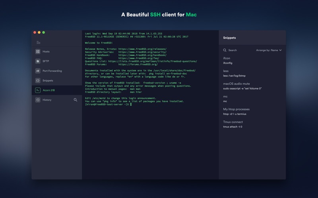The height and width of the screenshot is (198, 318).
Task: Collapse the sidebar with the hamburger icon
Action: tap(38, 42)
